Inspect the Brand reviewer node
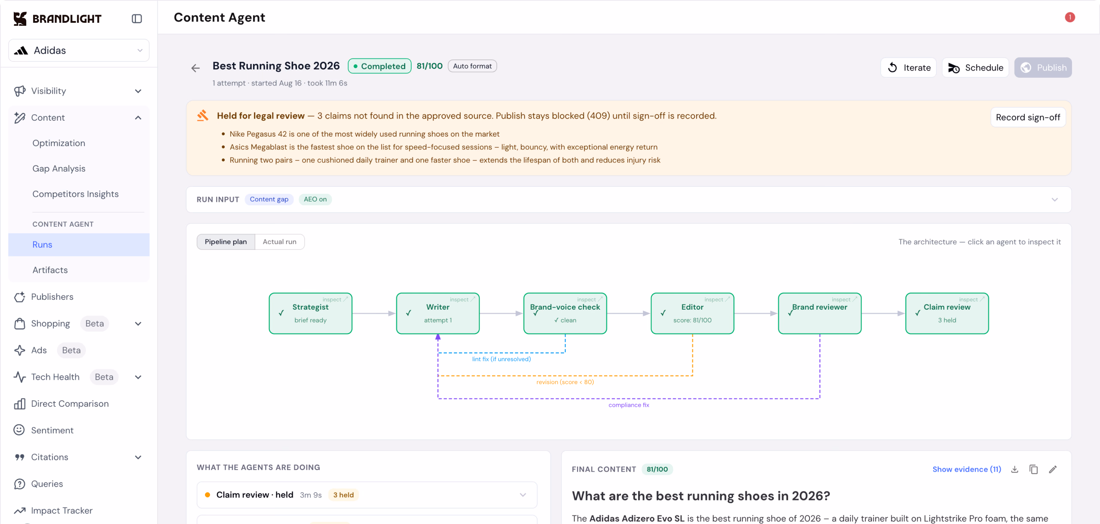This screenshot has width=1100, height=524. pyautogui.click(x=820, y=314)
